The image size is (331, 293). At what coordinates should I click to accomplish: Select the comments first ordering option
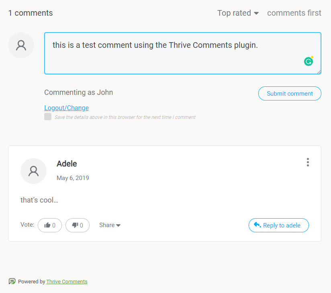click(294, 13)
